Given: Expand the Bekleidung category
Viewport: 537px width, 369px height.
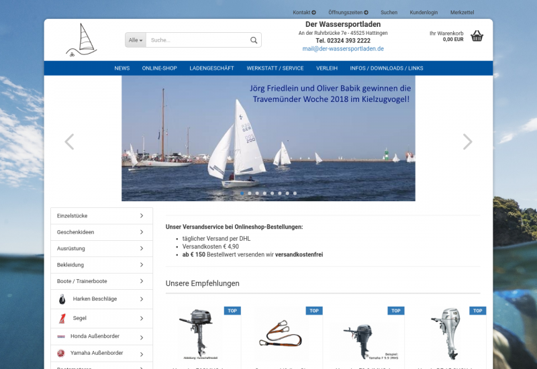Looking at the screenshot, I should point(101,265).
